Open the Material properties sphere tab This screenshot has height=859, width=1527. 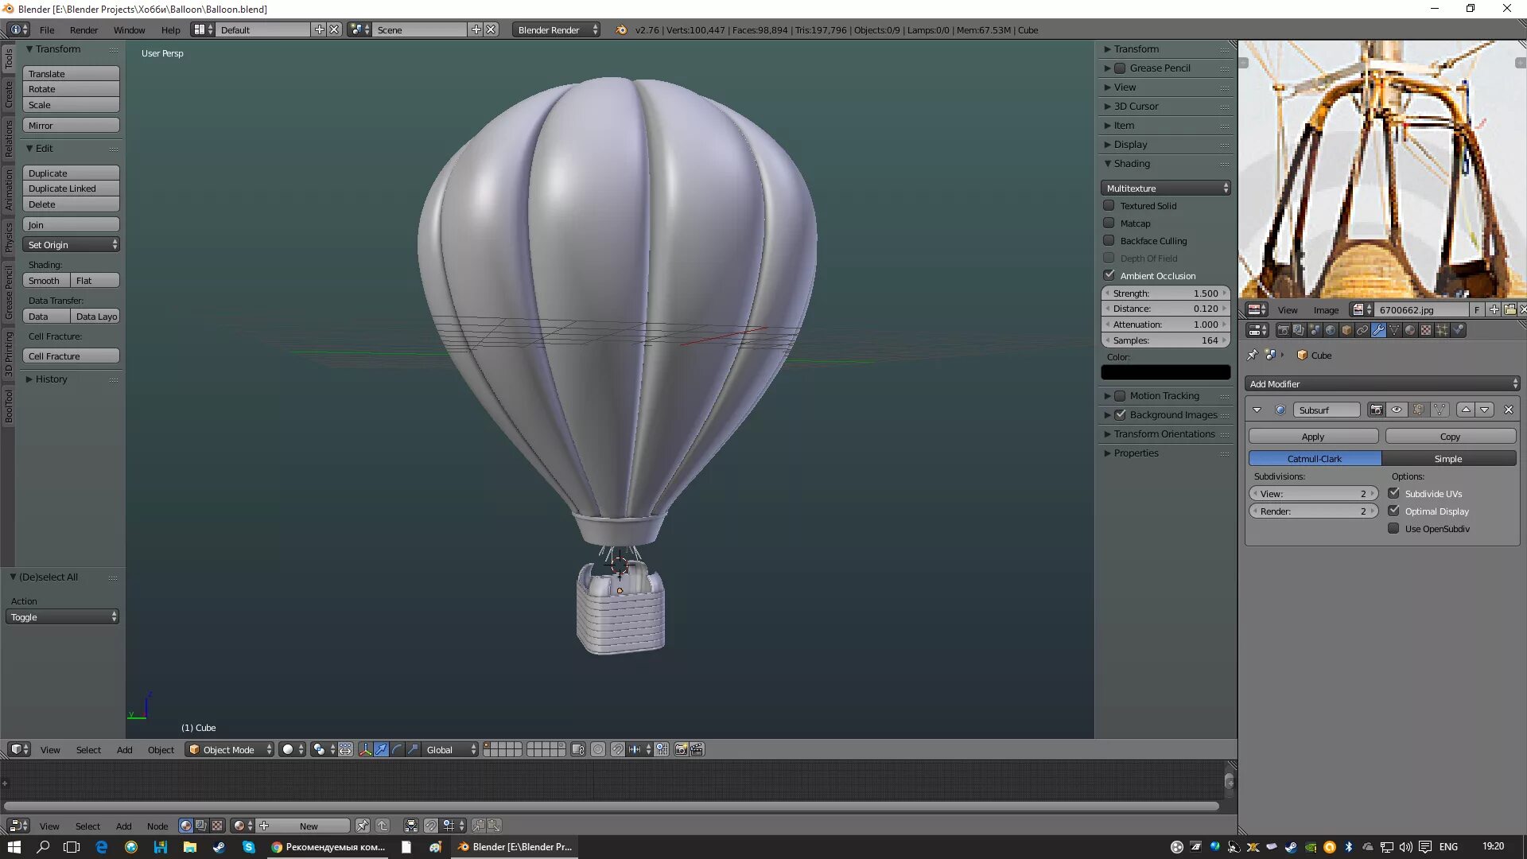[x=1410, y=330]
